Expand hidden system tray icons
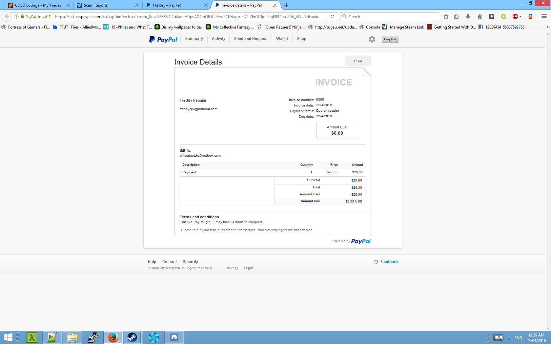This screenshot has height=344, width=551. (509, 338)
